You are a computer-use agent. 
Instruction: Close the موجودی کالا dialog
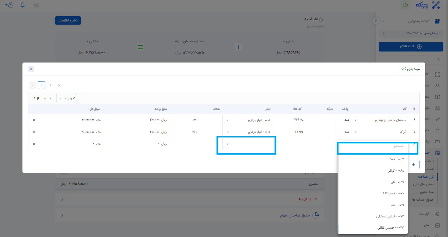31,69
